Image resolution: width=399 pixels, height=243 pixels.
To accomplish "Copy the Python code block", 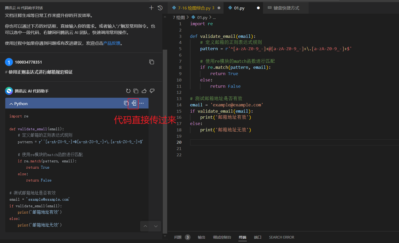I will point(126,103).
